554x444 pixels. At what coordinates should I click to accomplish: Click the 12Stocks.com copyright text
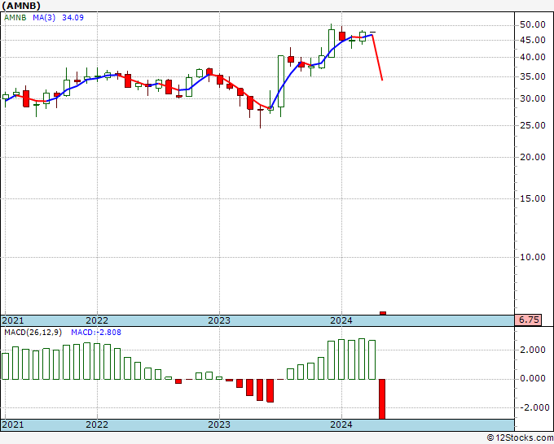520,438
